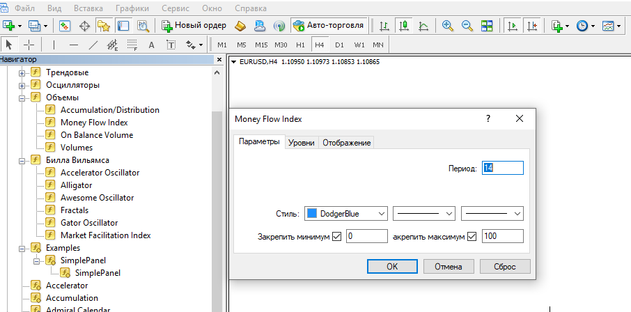Open the DodgerBlue color dropdown
631x312 pixels.
point(346,214)
